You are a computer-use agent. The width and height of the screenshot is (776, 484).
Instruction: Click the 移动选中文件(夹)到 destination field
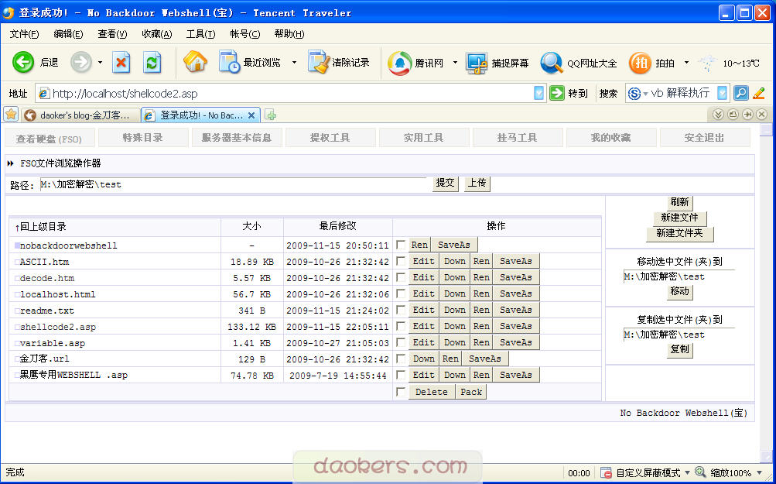679,277
